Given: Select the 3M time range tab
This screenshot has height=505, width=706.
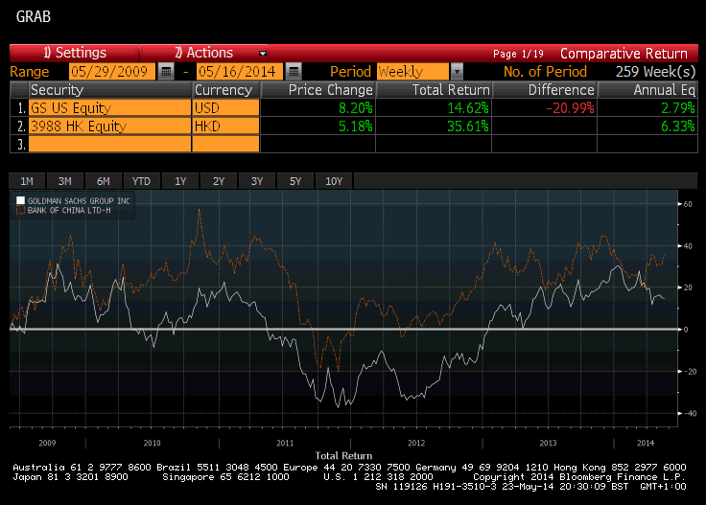Looking at the screenshot, I should point(65,181).
